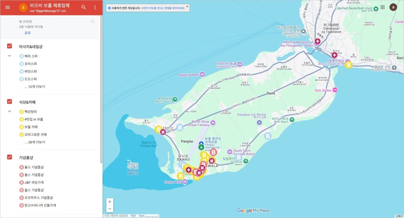Click the 마사지&네일샵 layer title
404x218 pixels.
click(x=31, y=46)
